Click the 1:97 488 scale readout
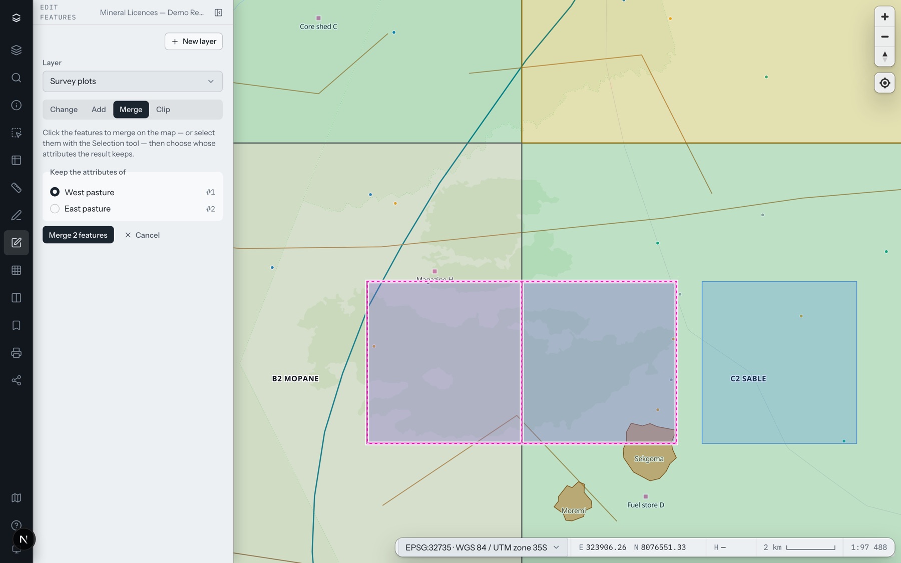 coord(869,547)
